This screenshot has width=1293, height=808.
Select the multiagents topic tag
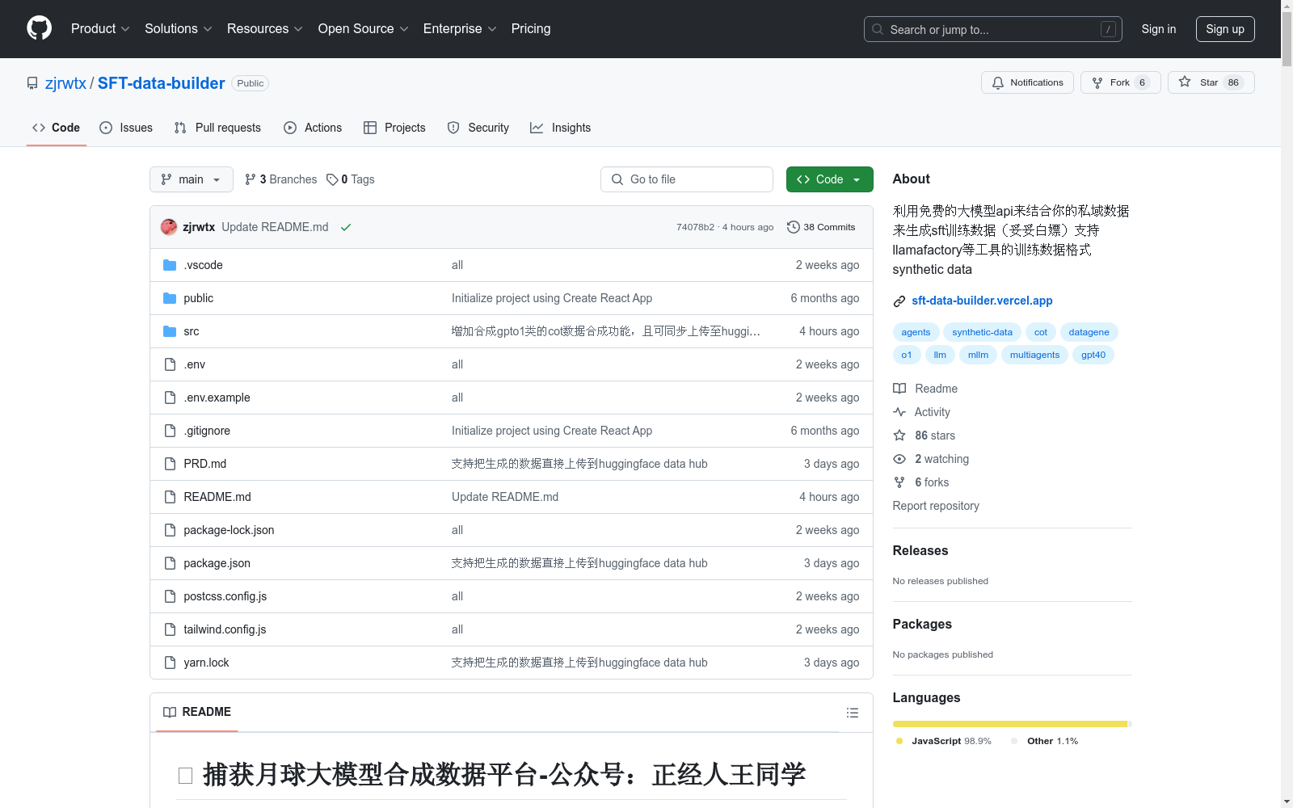click(1034, 355)
